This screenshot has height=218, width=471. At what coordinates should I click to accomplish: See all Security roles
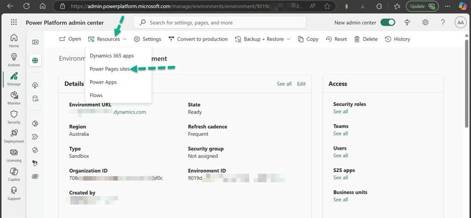click(341, 111)
